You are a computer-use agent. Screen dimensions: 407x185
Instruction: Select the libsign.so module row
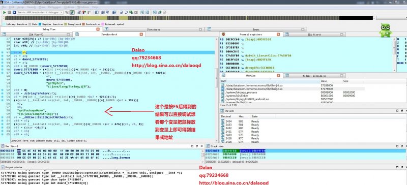click(293, 89)
